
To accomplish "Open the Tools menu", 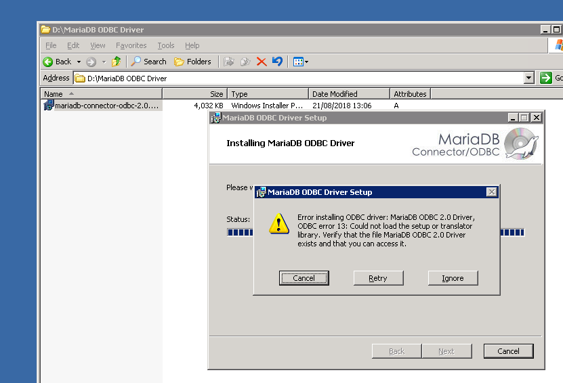I will [165, 45].
